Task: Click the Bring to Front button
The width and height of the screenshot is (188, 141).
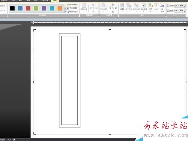Action: 129,7
